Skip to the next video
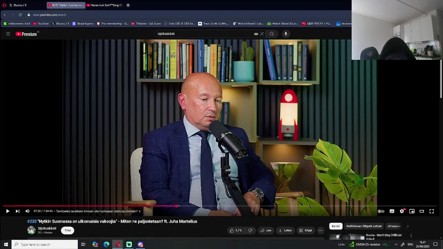This screenshot has height=249, width=443. 17,211
